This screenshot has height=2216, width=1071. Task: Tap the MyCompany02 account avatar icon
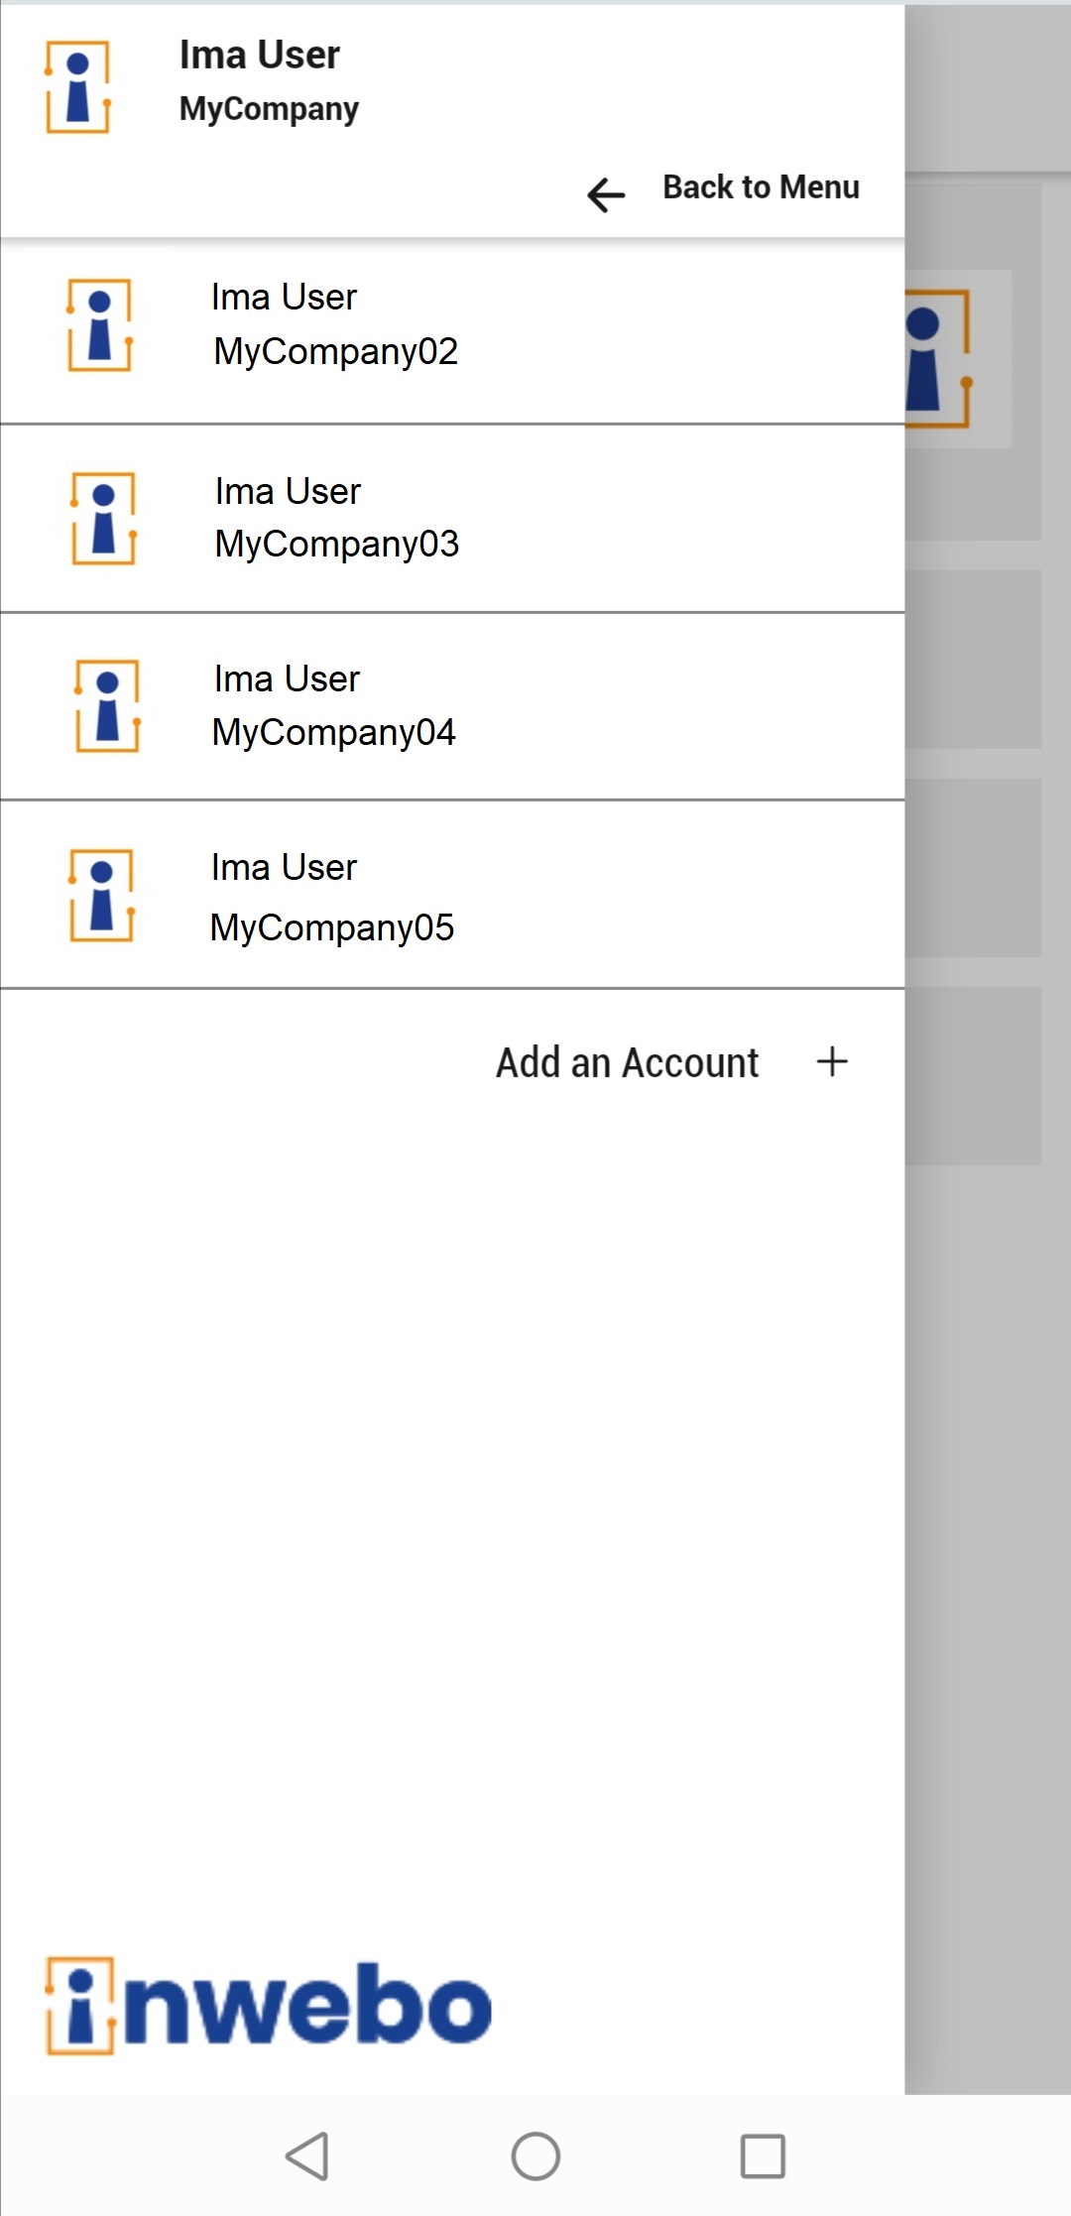pos(100,325)
